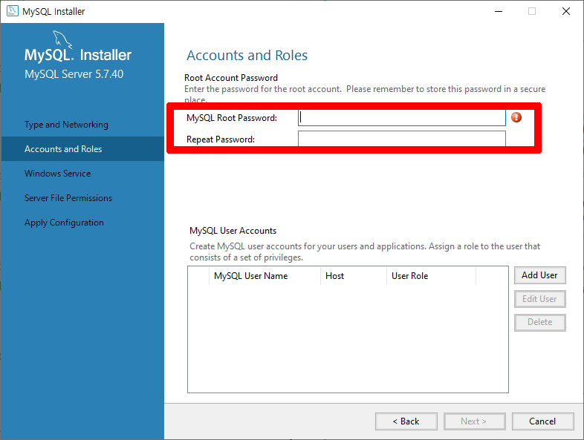Go to the Windows Service step
This screenshot has height=440, width=584.
(x=58, y=174)
